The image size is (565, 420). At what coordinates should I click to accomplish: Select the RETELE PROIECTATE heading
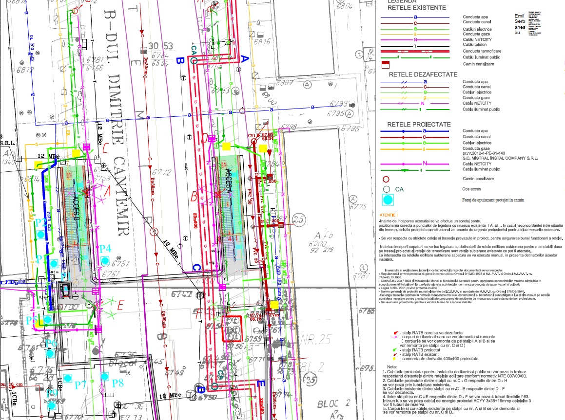pos(419,125)
